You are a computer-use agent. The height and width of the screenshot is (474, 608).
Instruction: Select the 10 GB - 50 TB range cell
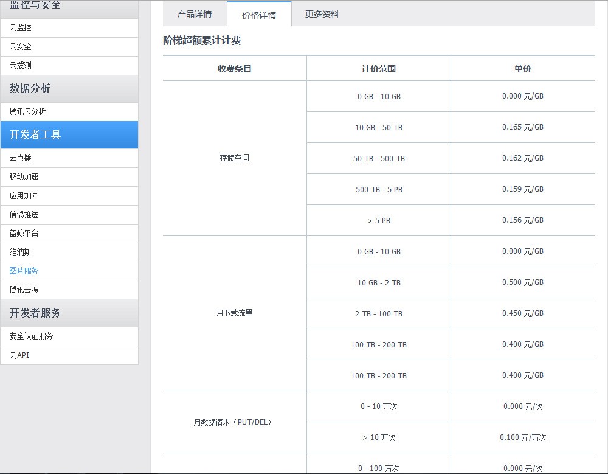click(379, 128)
